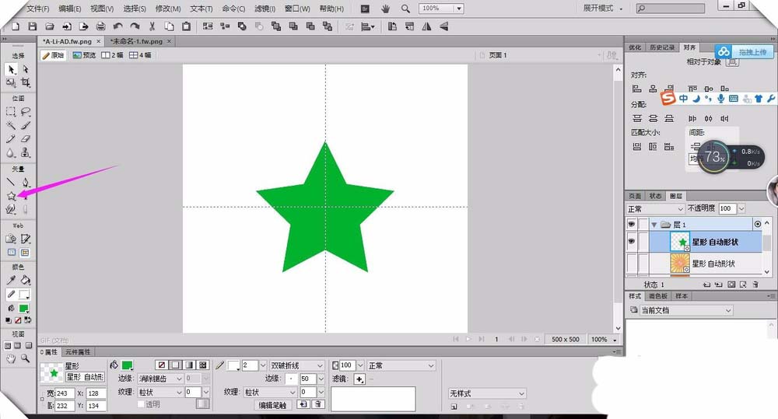Select the Star shape tool

click(x=11, y=195)
